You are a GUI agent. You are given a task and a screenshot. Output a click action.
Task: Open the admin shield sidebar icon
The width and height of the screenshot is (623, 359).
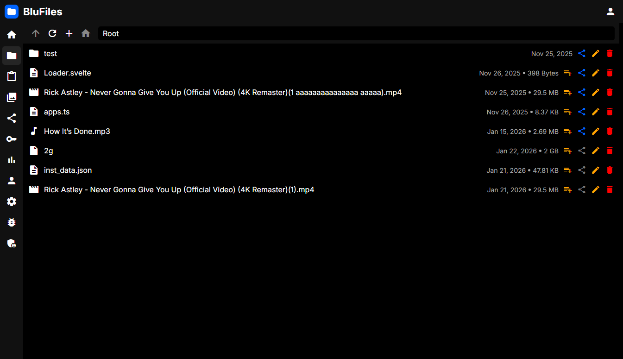[x=12, y=243]
